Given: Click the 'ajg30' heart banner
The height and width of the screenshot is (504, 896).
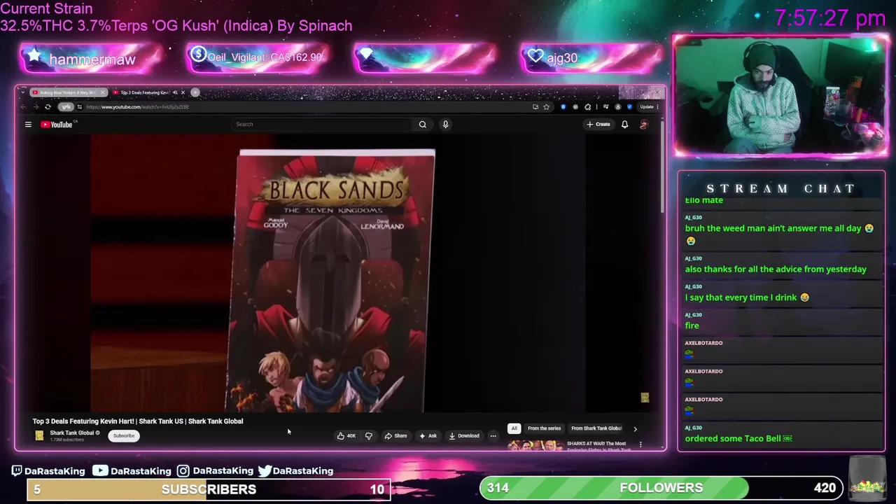Looking at the screenshot, I should [x=592, y=58].
